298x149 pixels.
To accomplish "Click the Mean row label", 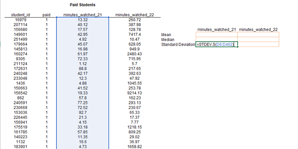I will pos(166,35).
